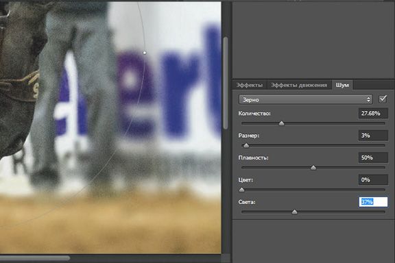Image resolution: width=395 pixels, height=263 pixels.
Task: Click the blur ring control point on canvas
Action: (x=145, y=53)
